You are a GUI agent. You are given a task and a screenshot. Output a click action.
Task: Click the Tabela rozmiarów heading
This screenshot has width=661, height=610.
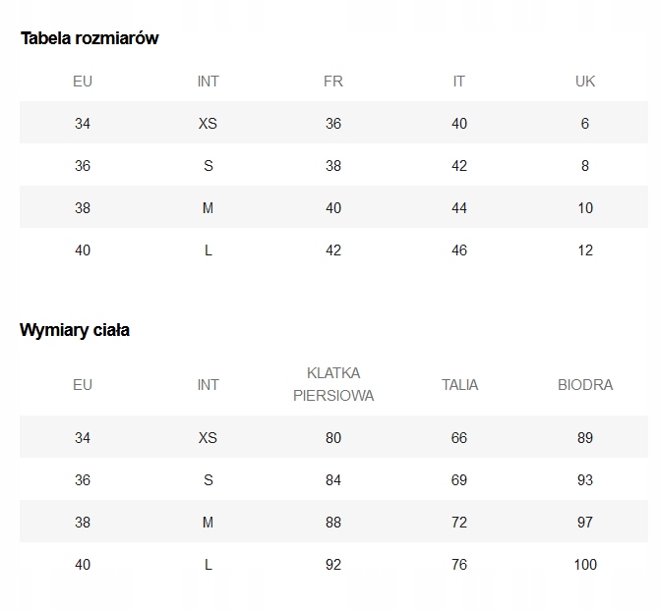(x=90, y=38)
